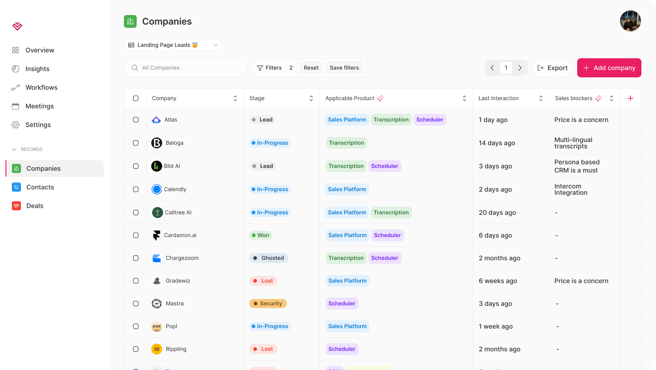Check the Bild AI row checkbox

pyautogui.click(x=136, y=166)
